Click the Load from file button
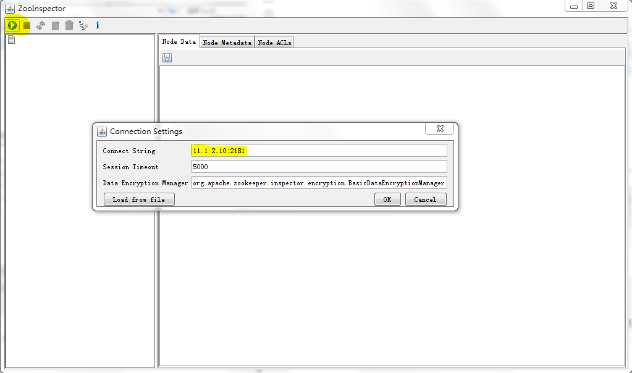Viewport: 632px width, 373px height. point(139,199)
